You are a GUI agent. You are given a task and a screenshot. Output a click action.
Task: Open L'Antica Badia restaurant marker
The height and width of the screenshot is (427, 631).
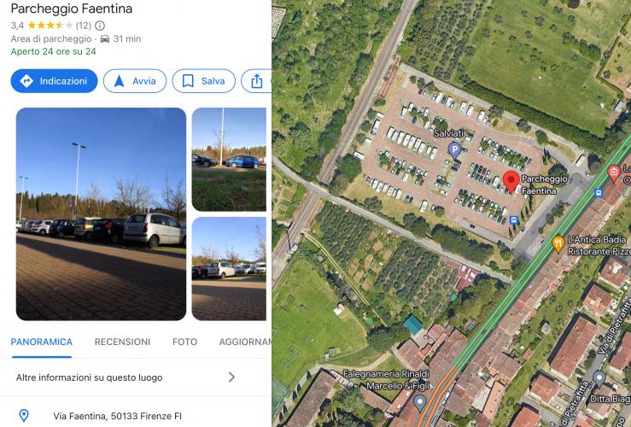tap(558, 243)
